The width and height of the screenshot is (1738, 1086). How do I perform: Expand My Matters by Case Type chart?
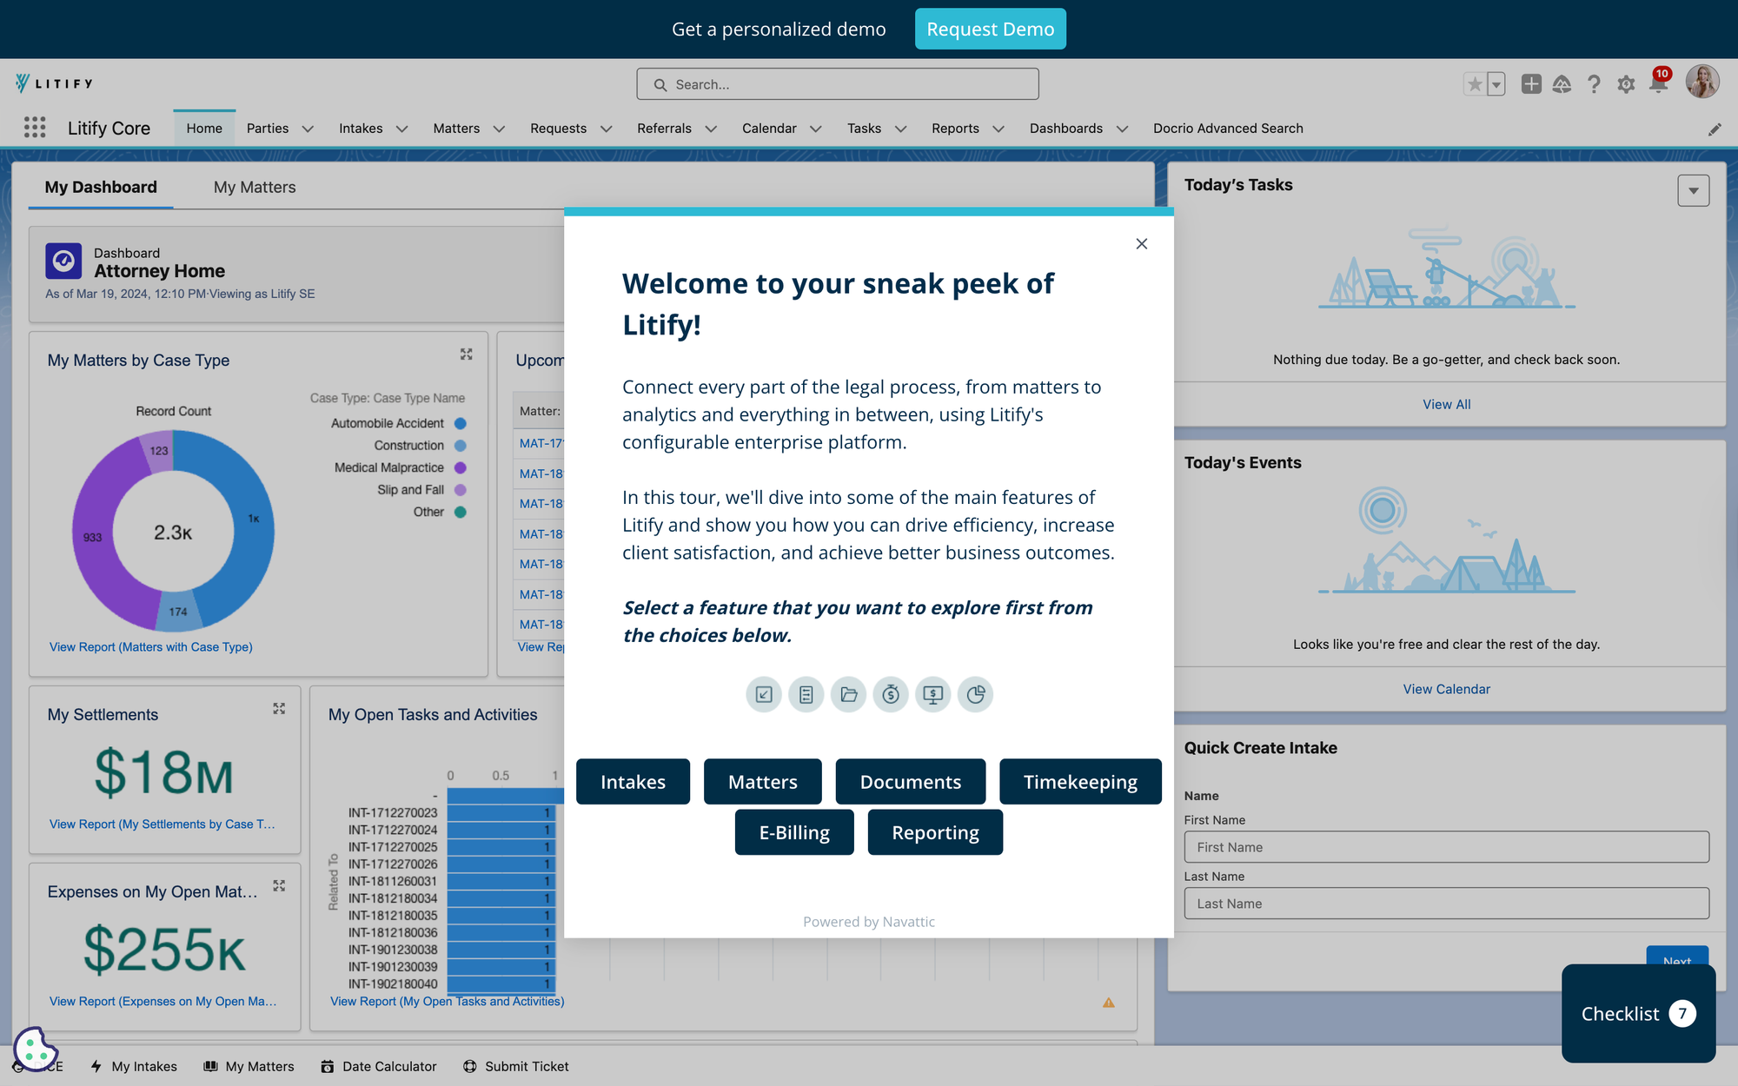(x=467, y=354)
